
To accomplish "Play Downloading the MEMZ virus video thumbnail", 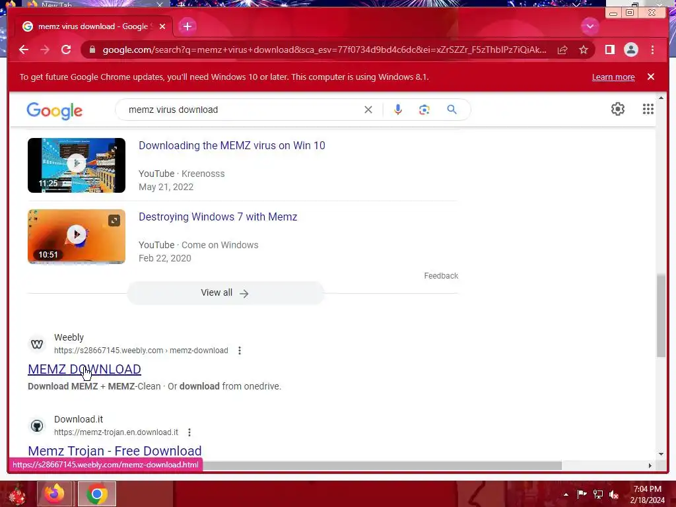I will tap(77, 165).
